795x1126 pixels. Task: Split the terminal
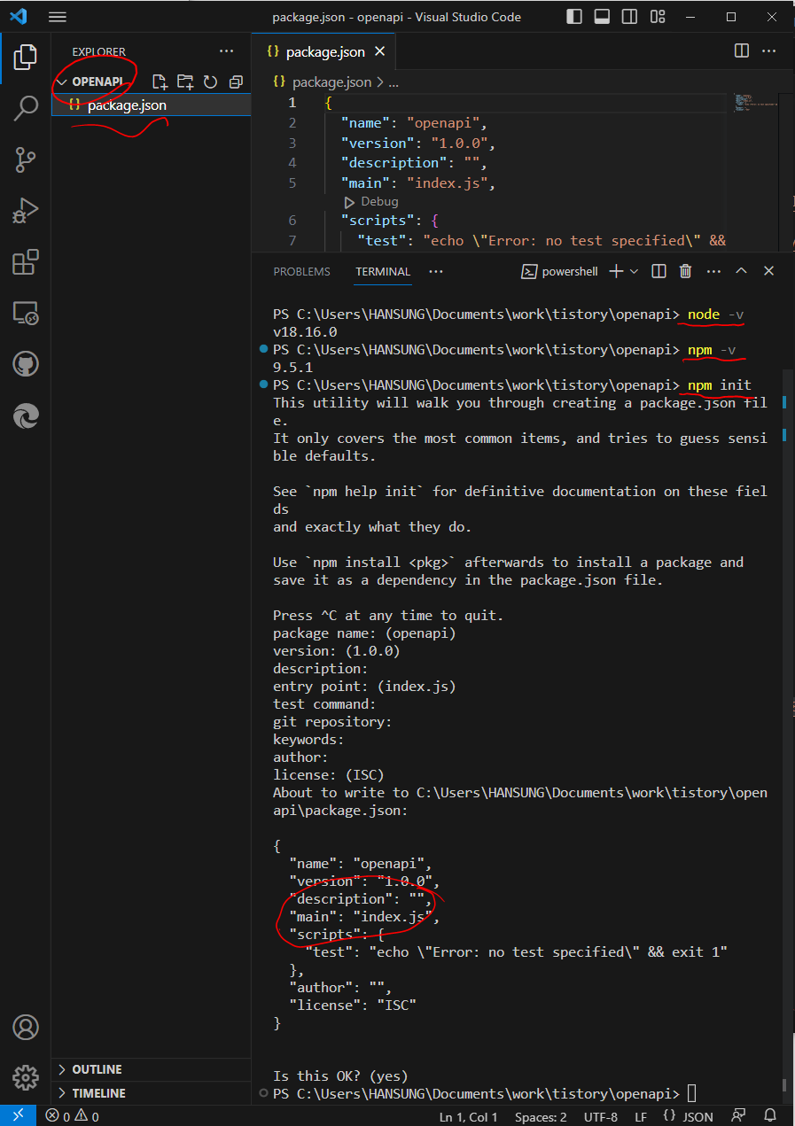pyautogui.click(x=659, y=271)
